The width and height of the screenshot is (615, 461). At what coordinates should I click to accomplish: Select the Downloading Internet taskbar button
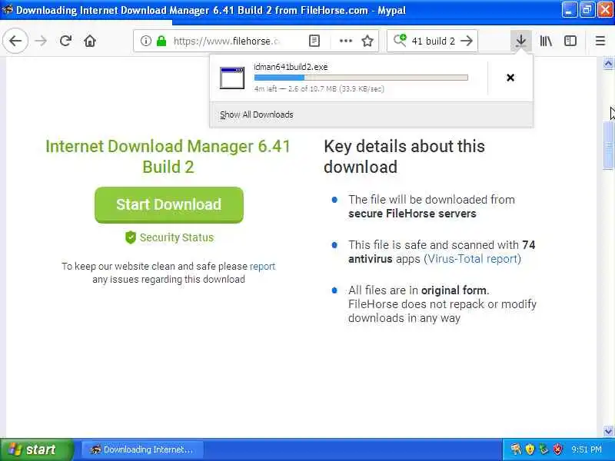point(142,449)
